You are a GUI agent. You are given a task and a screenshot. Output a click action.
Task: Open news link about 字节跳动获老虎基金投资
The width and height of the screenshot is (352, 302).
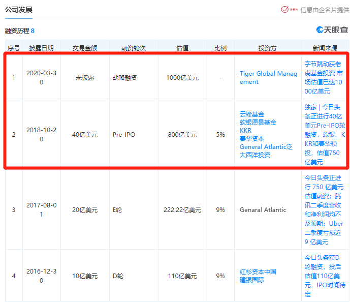(x=324, y=78)
